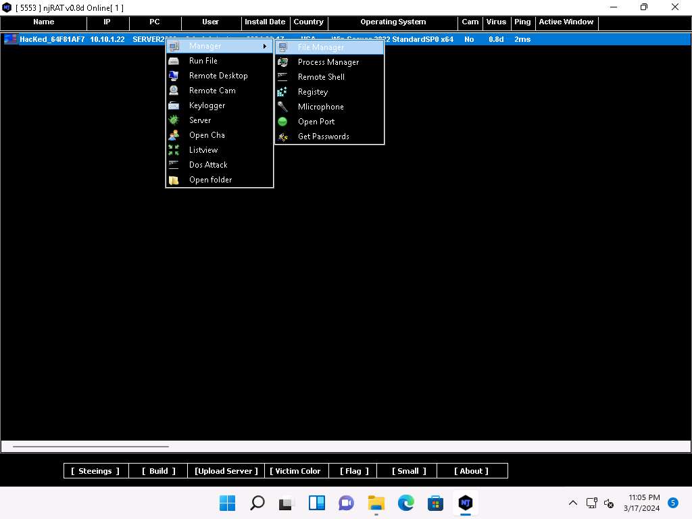This screenshot has height=519, width=692.
Task: Choose Run File from the context menu
Action: tap(203, 61)
